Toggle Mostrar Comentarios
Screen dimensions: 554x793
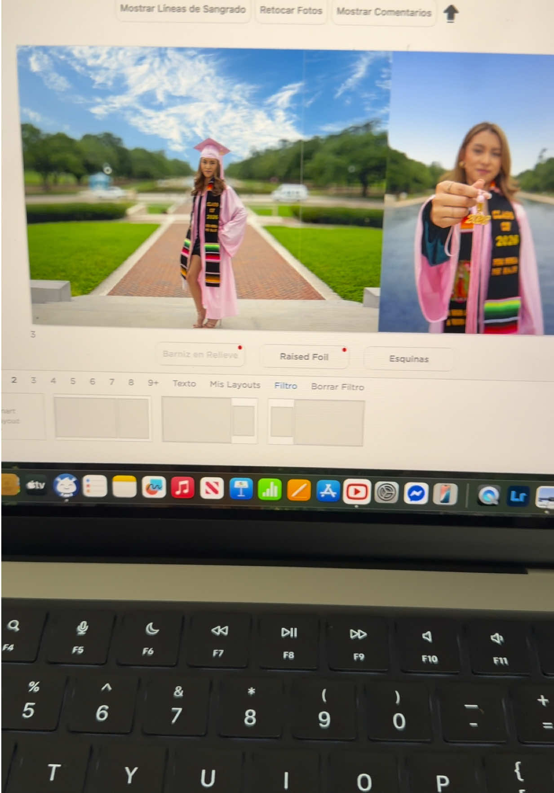tap(384, 12)
